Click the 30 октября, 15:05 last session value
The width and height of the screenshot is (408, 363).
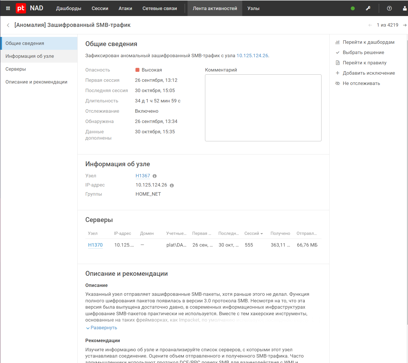(x=155, y=90)
